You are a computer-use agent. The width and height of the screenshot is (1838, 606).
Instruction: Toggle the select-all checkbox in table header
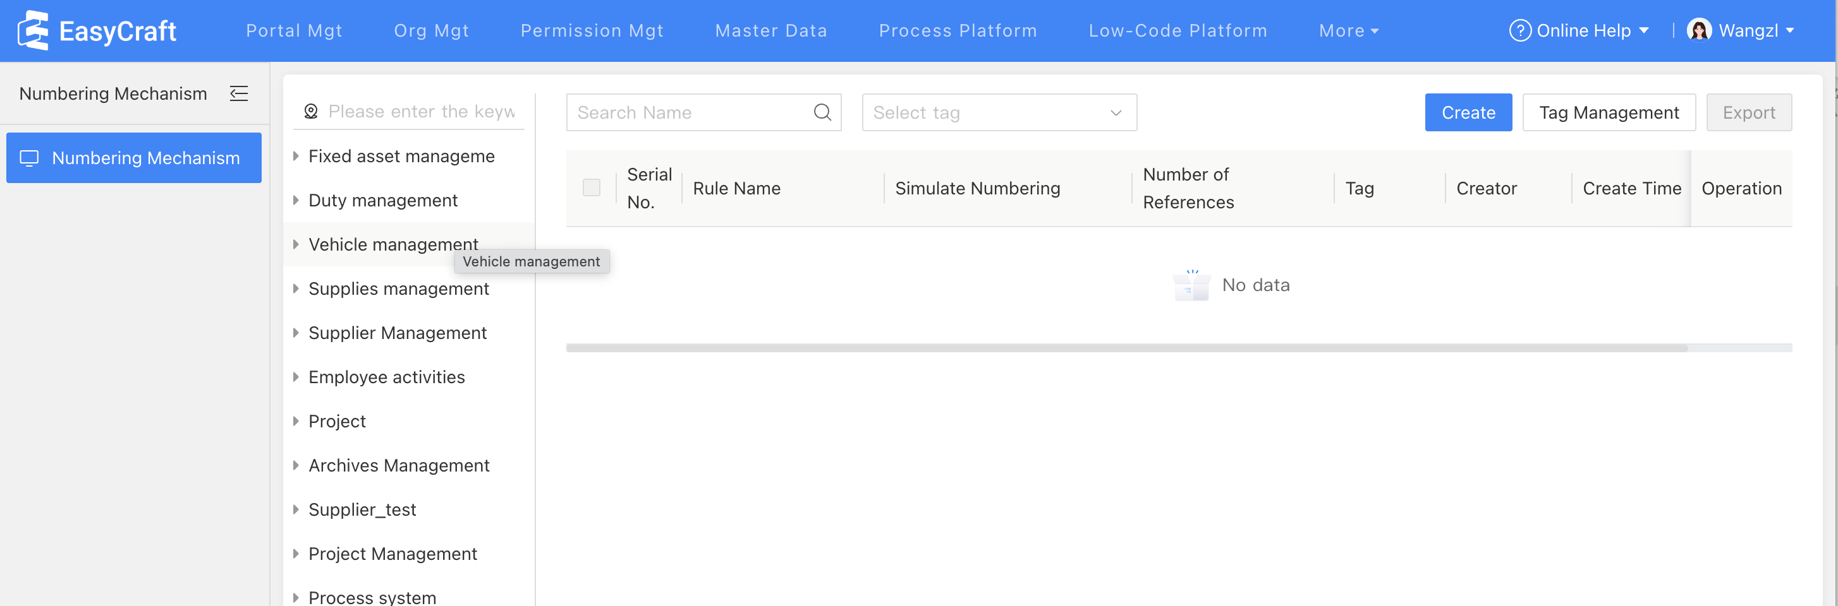pos(591,188)
